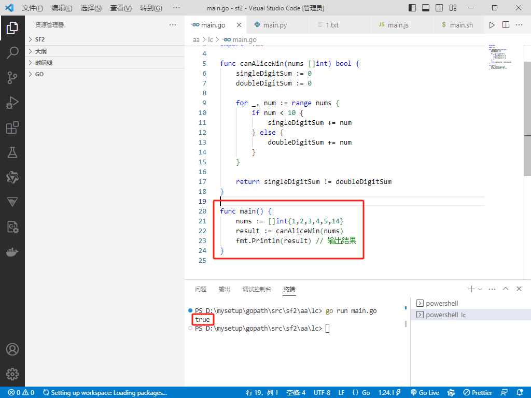The width and height of the screenshot is (531, 398).
Task: Expand the 时间线 timeline section
Action: (x=105, y=63)
